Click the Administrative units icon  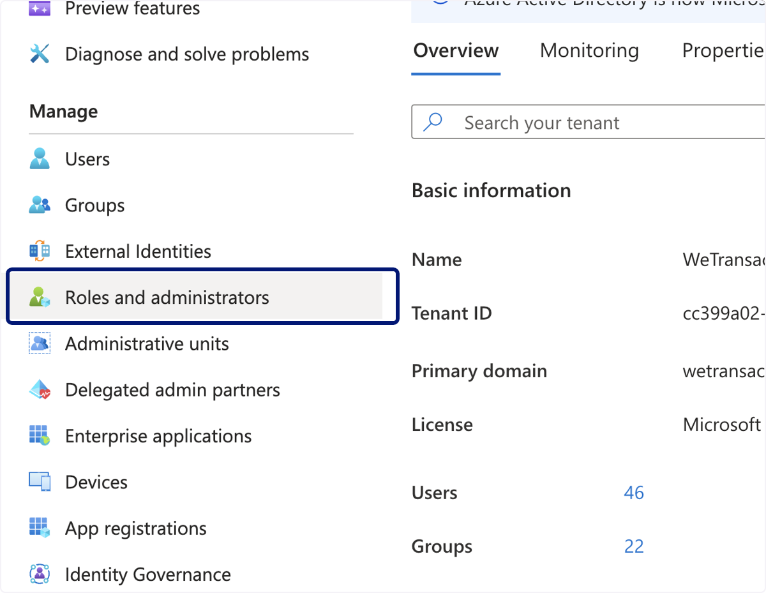[40, 343]
